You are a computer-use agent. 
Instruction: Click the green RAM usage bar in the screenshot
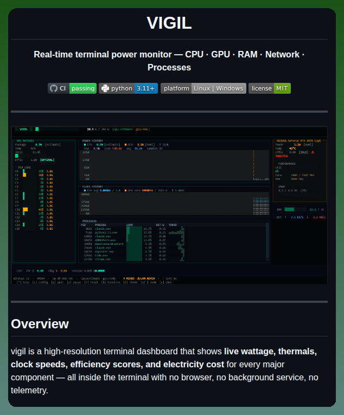click(289, 210)
